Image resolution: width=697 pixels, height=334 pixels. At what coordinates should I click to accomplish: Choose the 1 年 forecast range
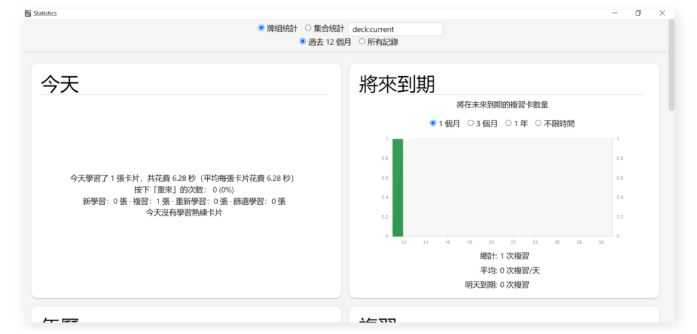click(x=508, y=123)
